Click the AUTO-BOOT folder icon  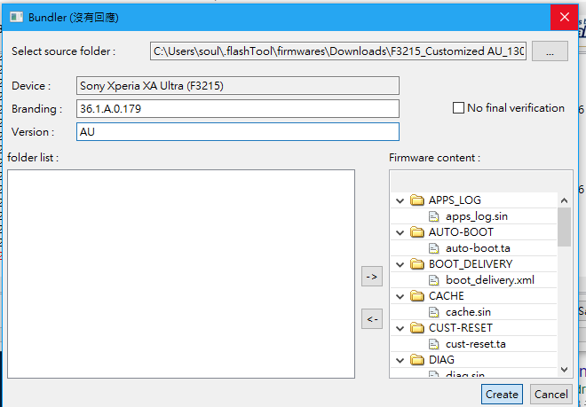(417, 232)
